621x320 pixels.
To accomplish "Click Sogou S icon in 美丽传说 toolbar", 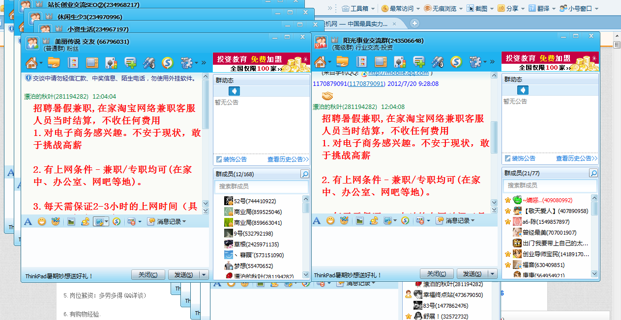I will (x=168, y=62).
